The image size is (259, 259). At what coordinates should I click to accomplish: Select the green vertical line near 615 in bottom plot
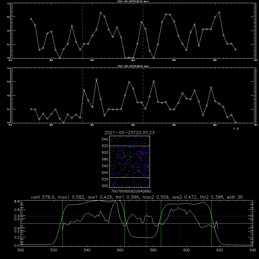point(211,223)
